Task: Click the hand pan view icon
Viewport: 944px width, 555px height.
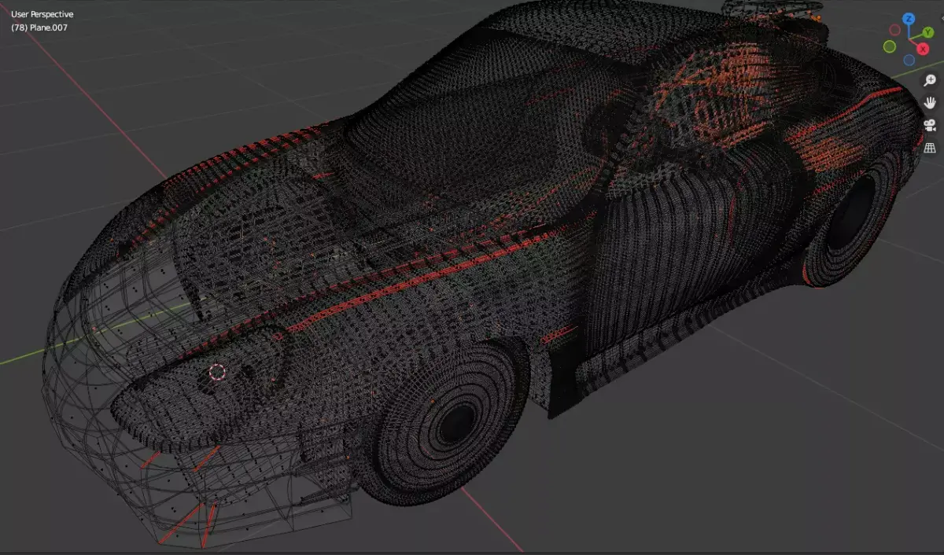Action: (x=930, y=102)
